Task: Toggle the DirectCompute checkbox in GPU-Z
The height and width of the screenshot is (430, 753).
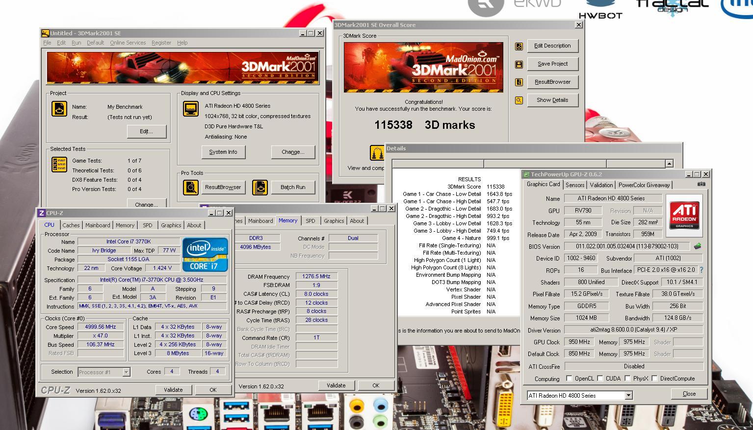Action: tap(654, 379)
